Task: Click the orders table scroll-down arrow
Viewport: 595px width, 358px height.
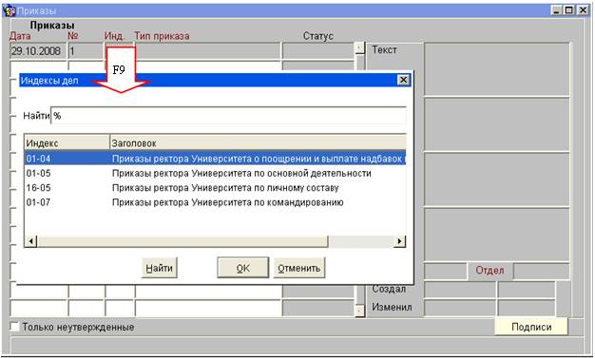Action: click(x=359, y=311)
